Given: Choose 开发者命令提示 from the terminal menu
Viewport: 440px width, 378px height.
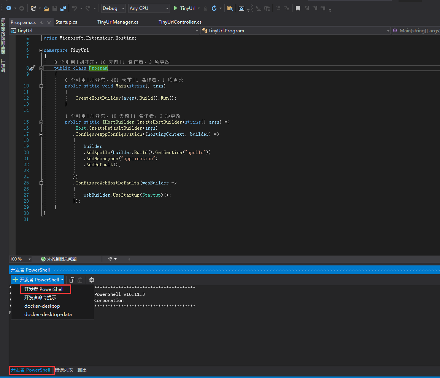Looking at the screenshot, I should [x=40, y=297].
